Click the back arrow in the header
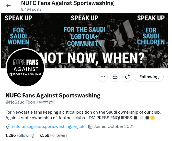The image size is (172, 141). [x=8, y=6]
